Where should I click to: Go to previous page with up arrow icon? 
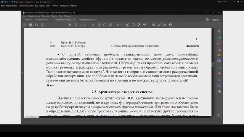(69, 25)
